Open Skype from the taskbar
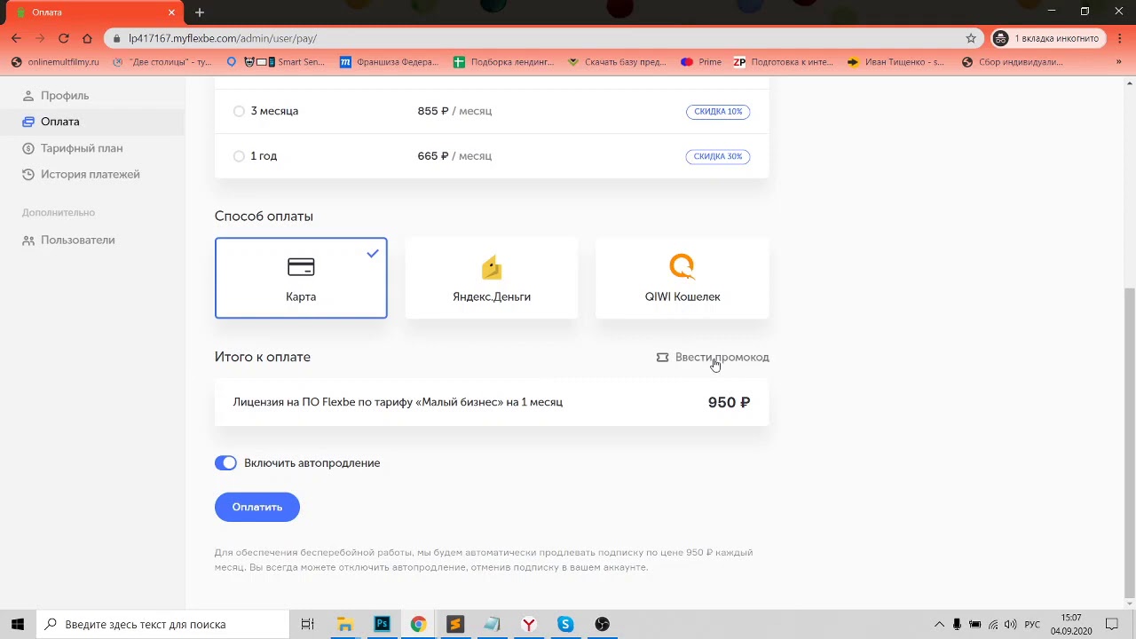 point(565,624)
